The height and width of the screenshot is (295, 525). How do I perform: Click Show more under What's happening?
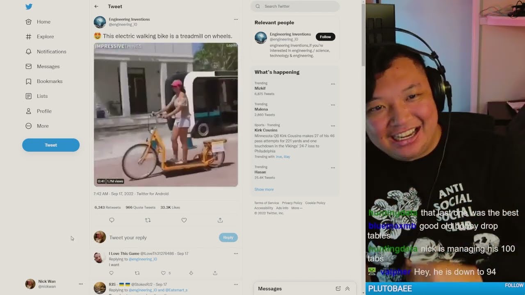pyautogui.click(x=264, y=189)
